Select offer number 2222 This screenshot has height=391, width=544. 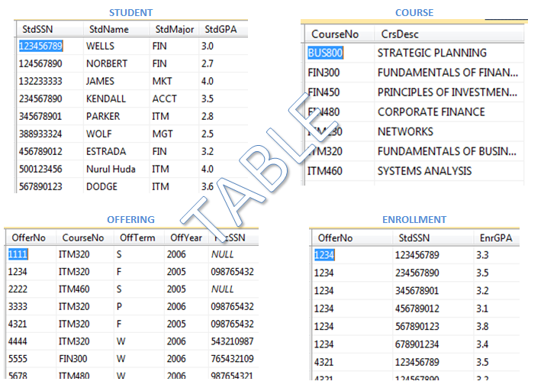pyautogui.click(x=18, y=289)
